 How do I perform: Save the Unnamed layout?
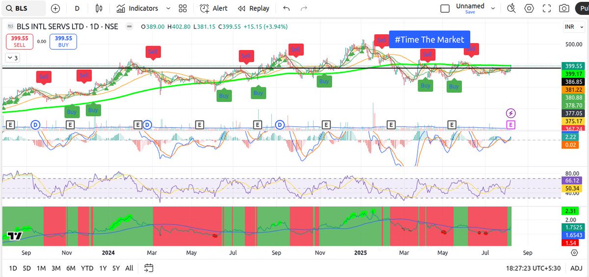[470, 12]
